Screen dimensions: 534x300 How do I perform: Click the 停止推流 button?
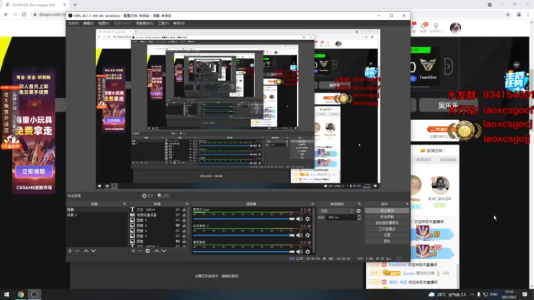(x=387, y=211)
